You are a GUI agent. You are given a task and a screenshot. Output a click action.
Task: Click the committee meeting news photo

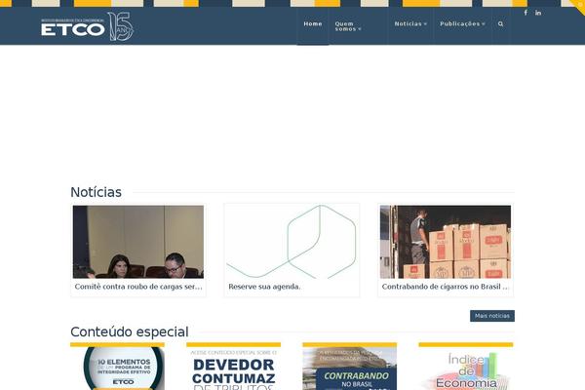pos(138,242)
